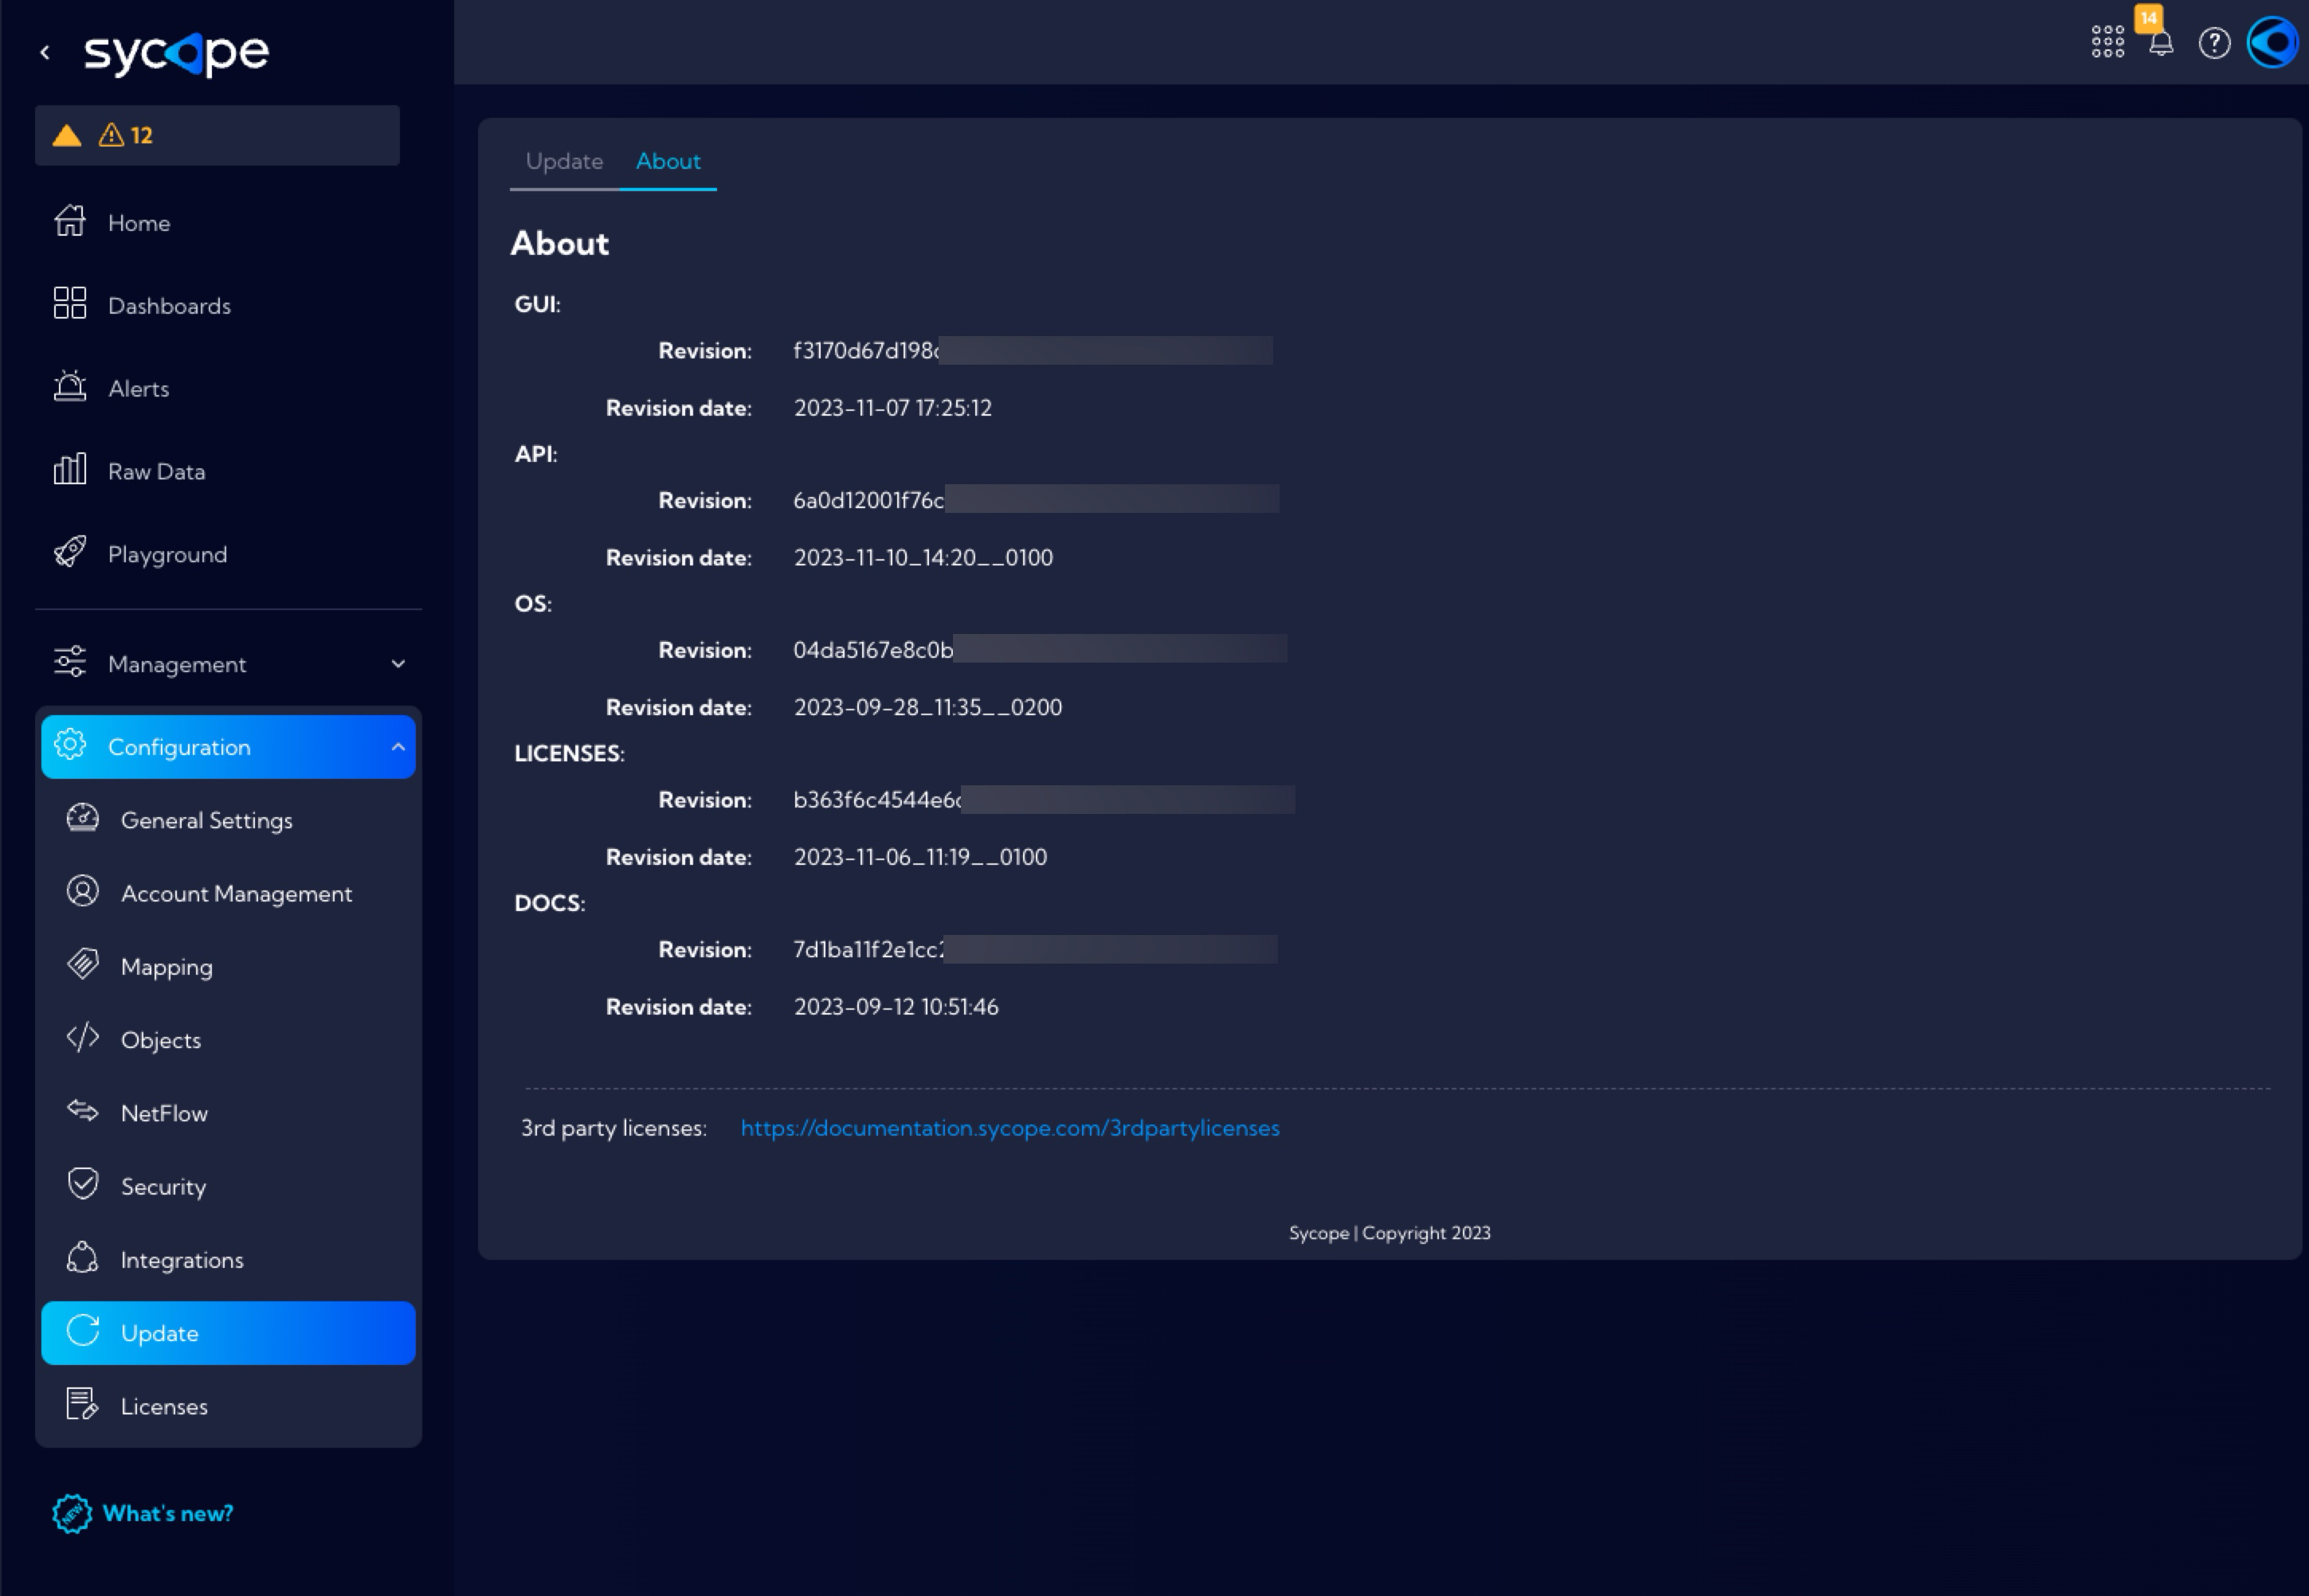Expand the Management section chevron
Image resolution: width=2309 pixels, height=1596 pixels.
click(x=398, y=664)
